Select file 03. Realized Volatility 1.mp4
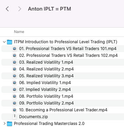The width and height of the screenshot is (124, 127). pos(46,62)
